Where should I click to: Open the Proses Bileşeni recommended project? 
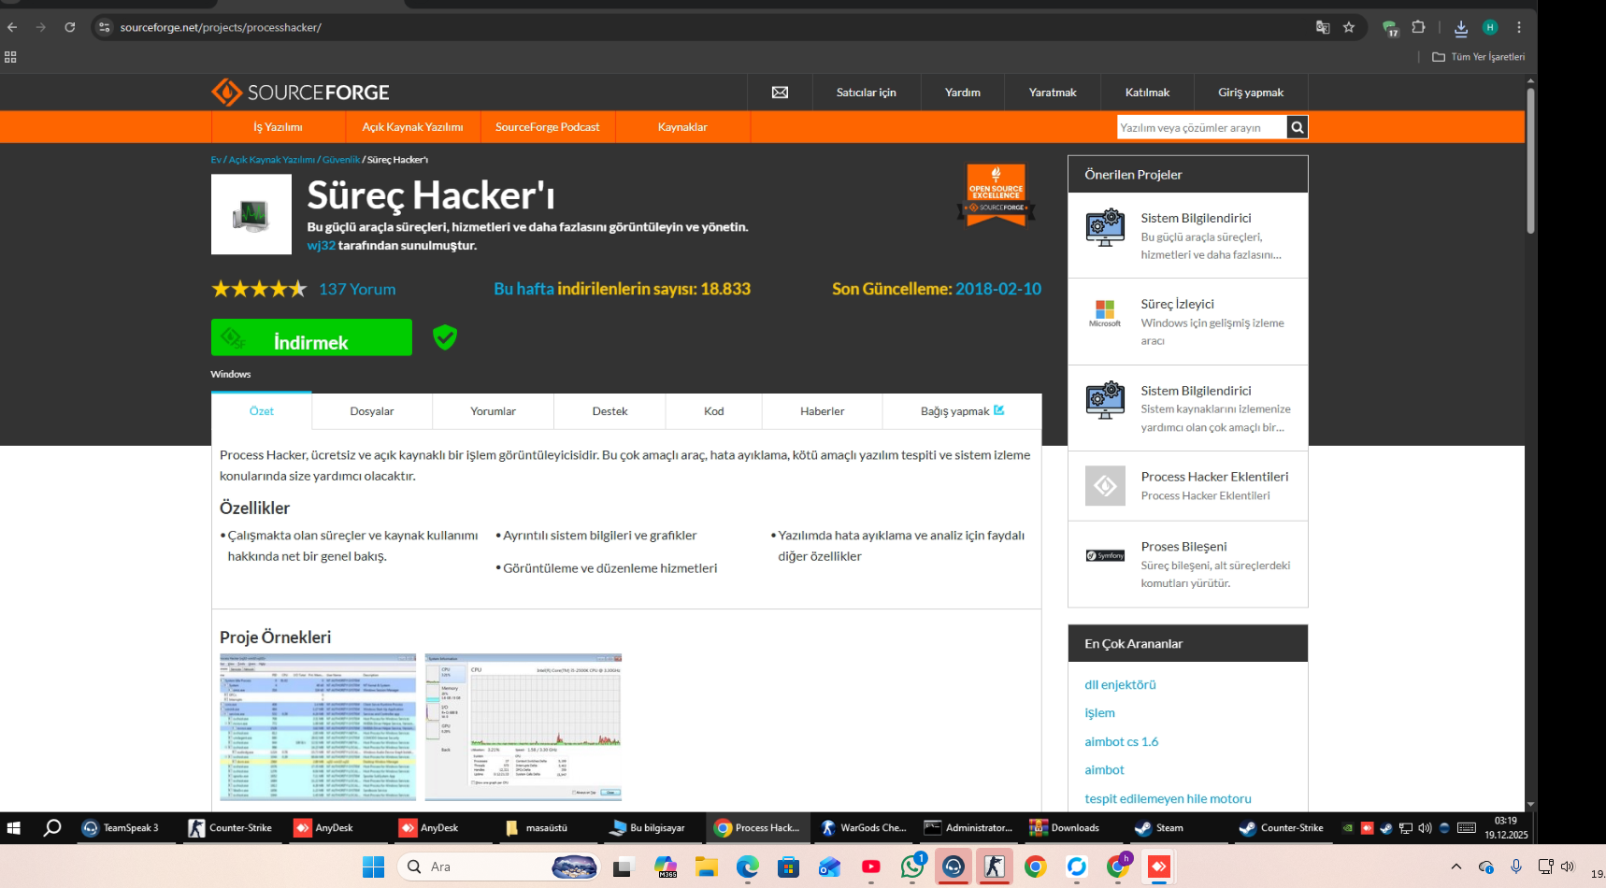1188,565
